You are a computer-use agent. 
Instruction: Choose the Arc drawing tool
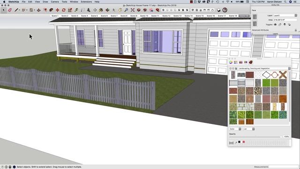(23, 10)
